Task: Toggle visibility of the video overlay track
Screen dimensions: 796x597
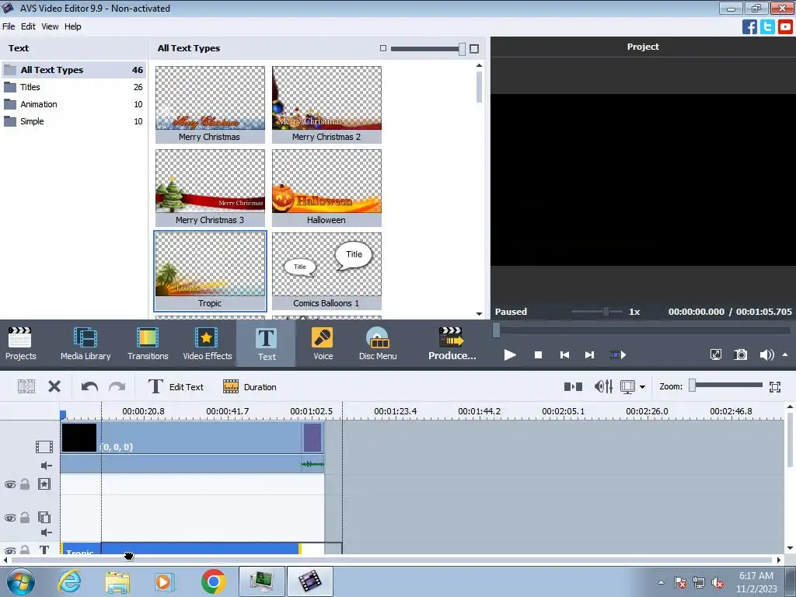Action: 9,518
